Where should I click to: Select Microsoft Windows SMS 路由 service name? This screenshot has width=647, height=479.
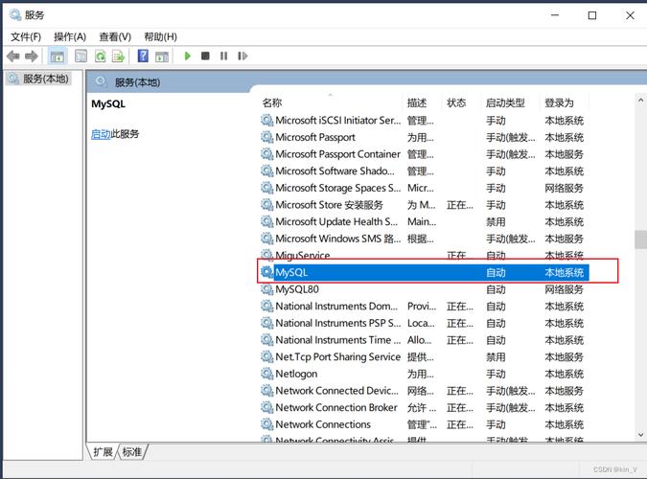pos(338,239)
